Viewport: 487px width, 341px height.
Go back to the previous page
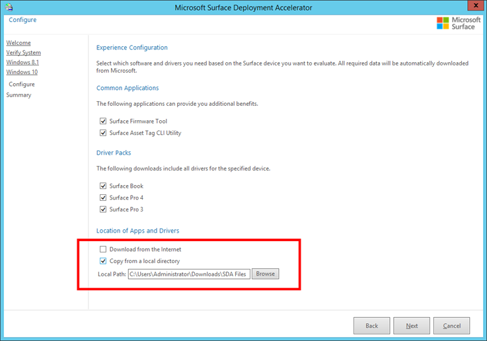click(x=371, y=326)
